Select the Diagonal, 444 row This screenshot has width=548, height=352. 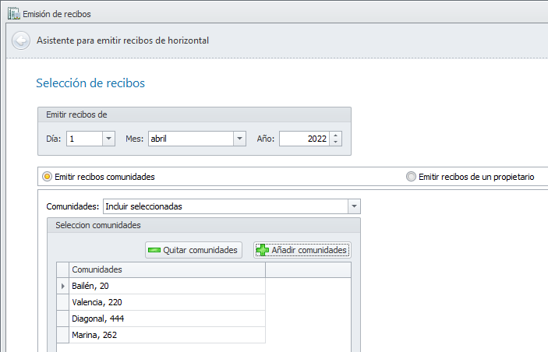click(x=167, y=319)
